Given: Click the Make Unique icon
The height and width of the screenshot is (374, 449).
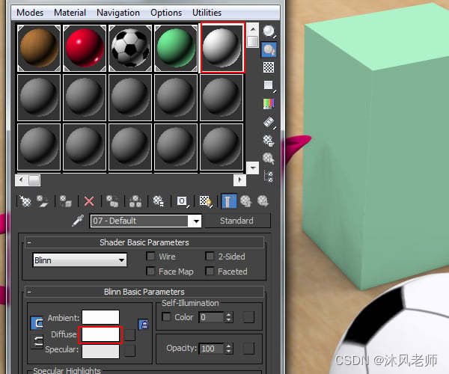Looking at the screenshot, I should click(x=135, y=201).
